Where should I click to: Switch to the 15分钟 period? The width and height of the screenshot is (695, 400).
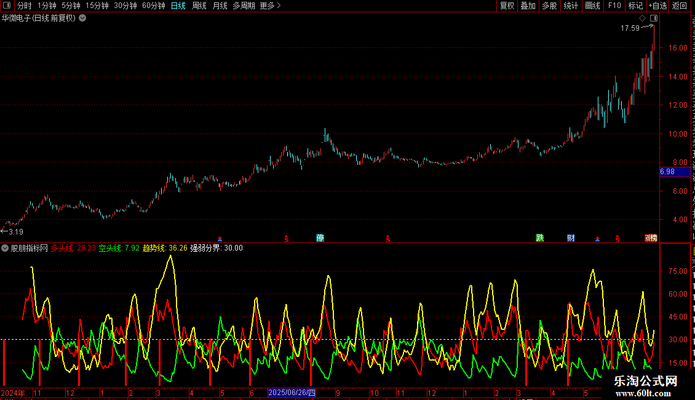point(97,6)
